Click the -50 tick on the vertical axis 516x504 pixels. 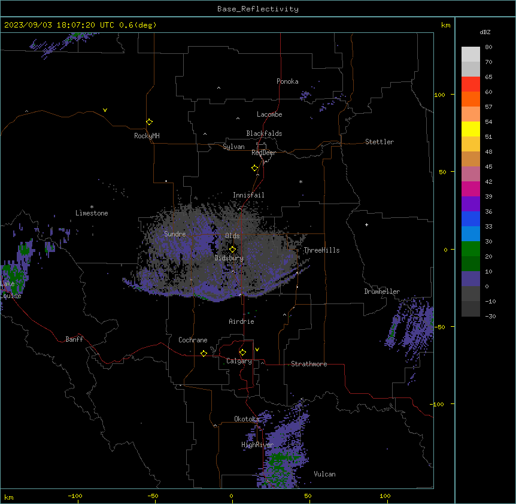tap(439, 327)
